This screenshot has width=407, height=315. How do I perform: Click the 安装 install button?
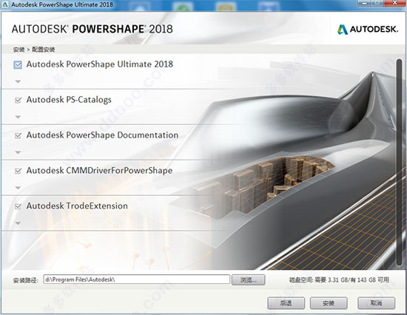click(329, 303)
